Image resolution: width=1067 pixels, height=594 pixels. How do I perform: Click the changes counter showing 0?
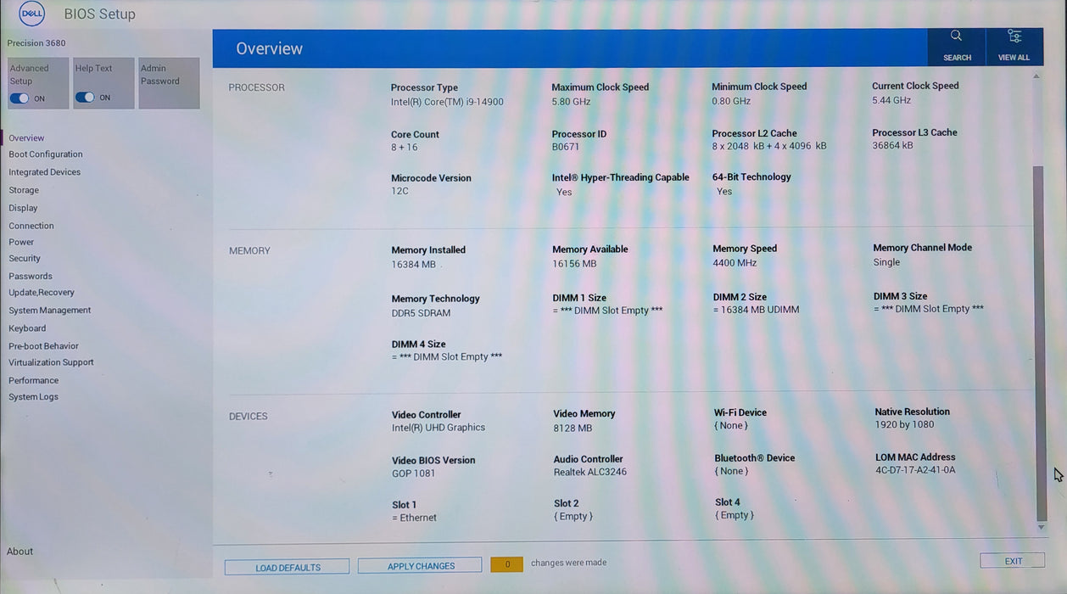click(506, 564)
